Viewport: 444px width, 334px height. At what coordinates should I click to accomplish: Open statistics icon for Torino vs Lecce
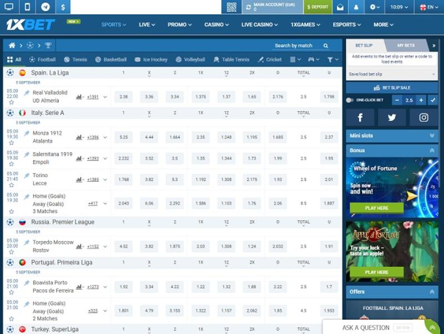click(x=79, y=180)
